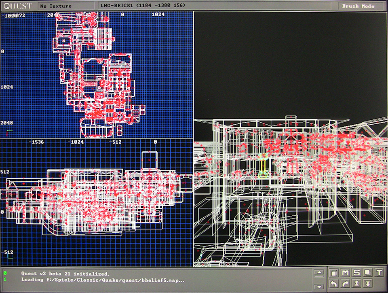
Task: Click the 'Loading f:/Spiele/Classic/Quake/quest/bbelief5.map...' line
Action: click(x=103, y=280)
